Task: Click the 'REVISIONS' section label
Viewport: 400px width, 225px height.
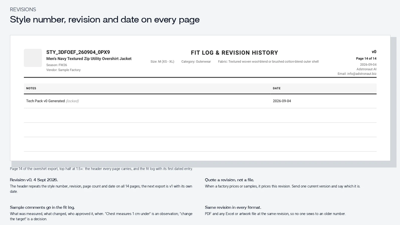Action: coord(23,9)
